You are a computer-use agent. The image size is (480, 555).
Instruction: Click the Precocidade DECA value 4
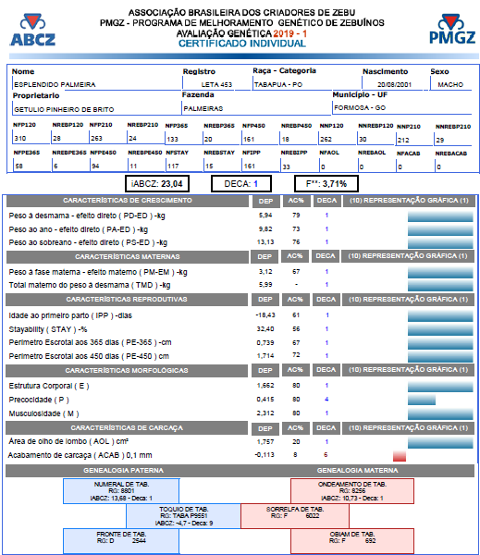[x=326, y=400]
